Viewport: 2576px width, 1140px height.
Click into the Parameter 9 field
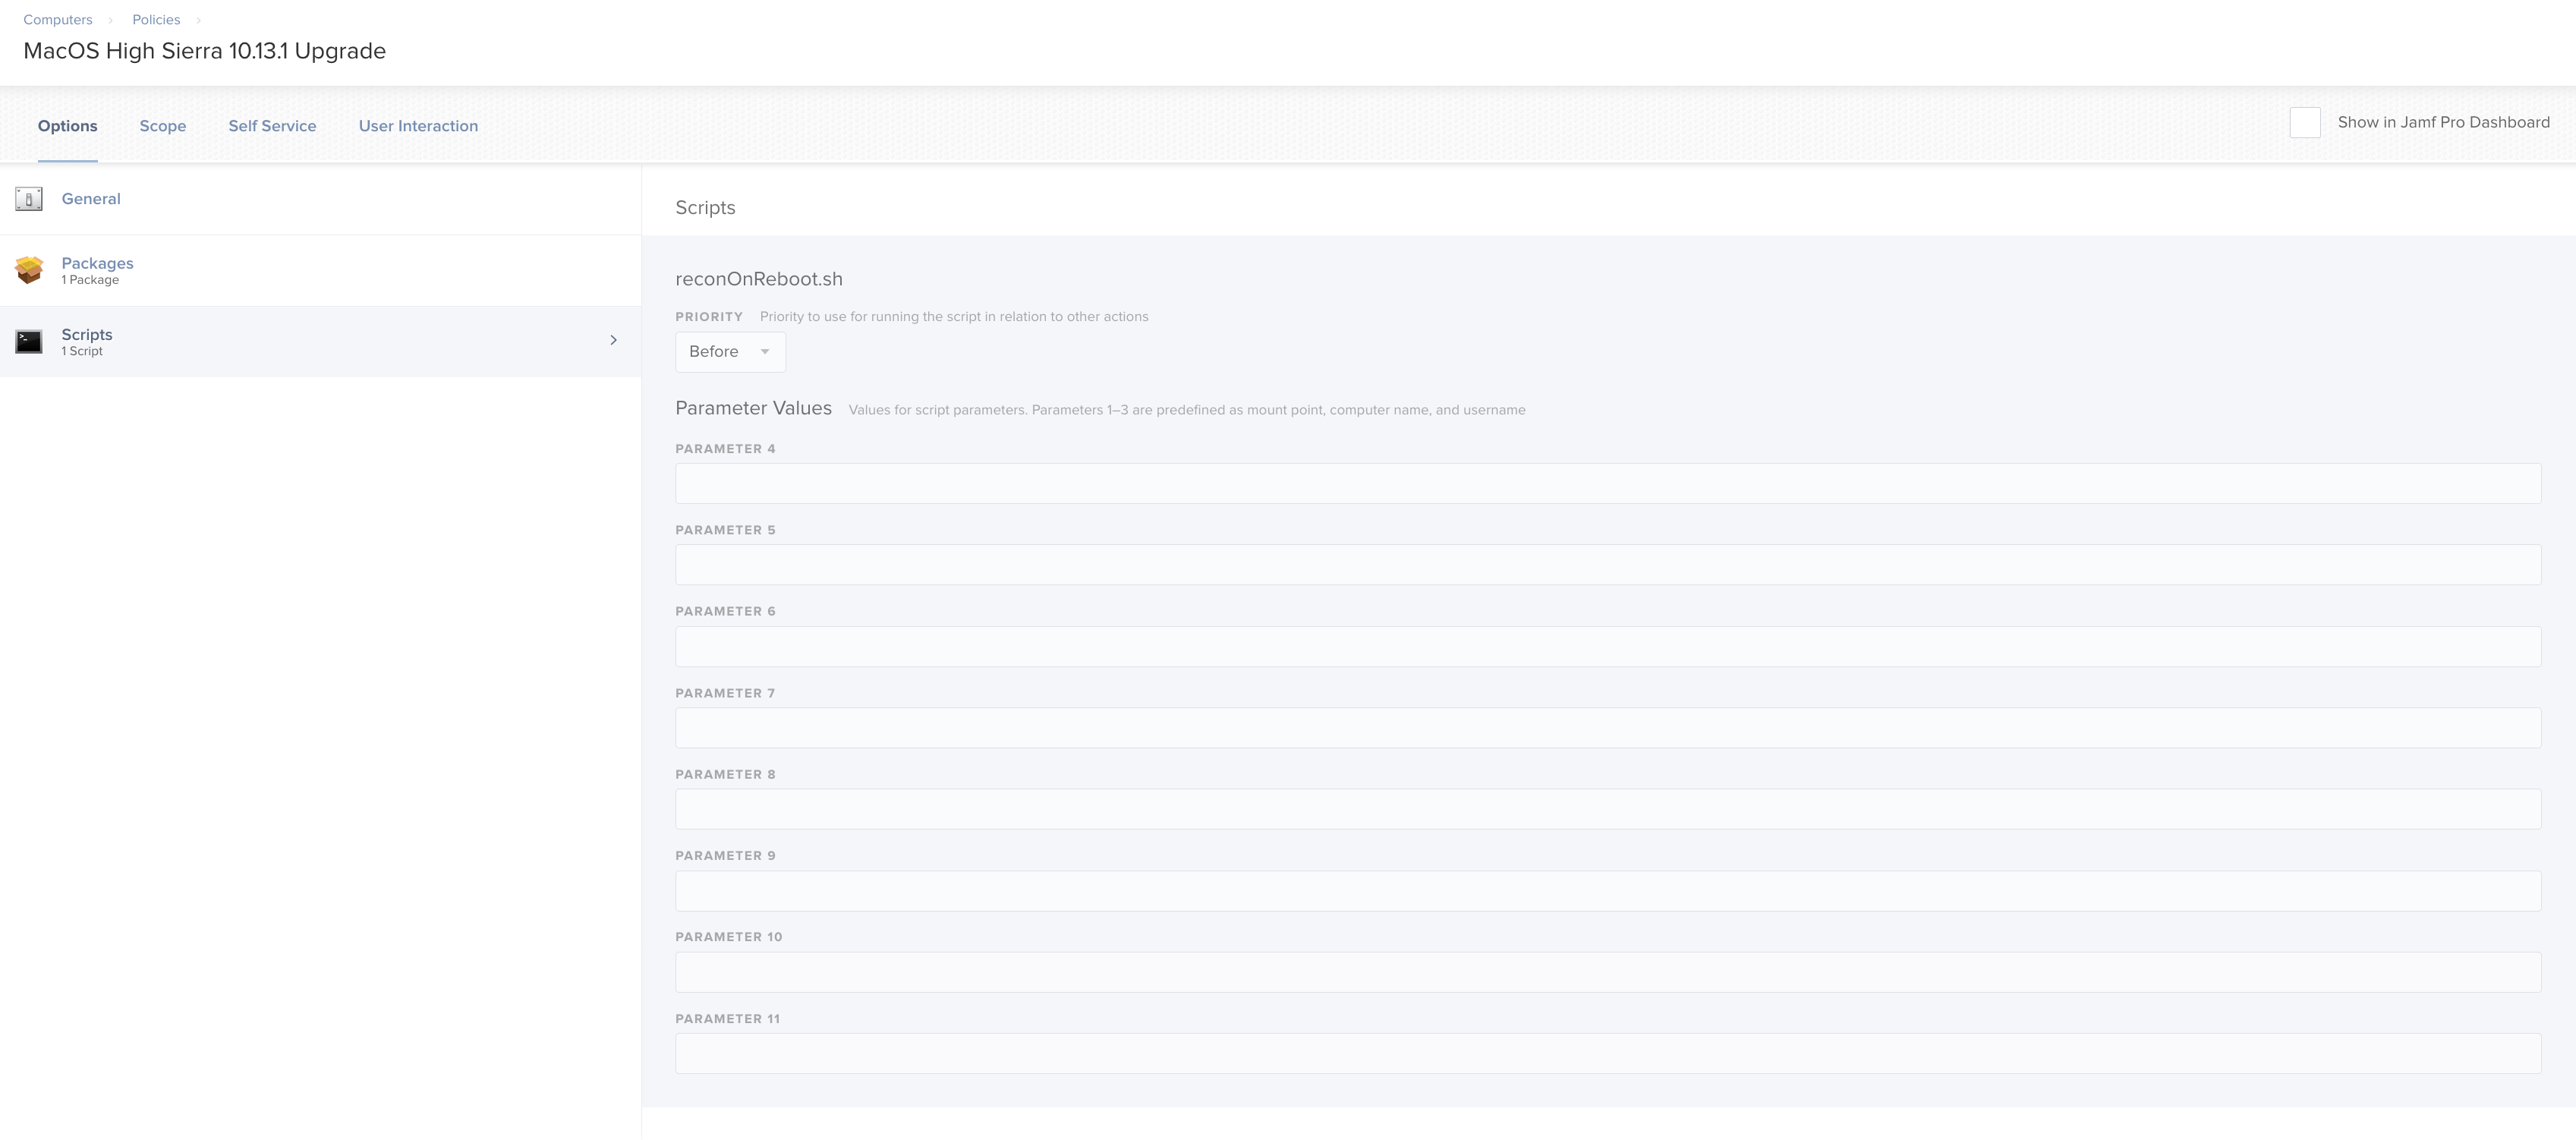(x=1608, y=891)
